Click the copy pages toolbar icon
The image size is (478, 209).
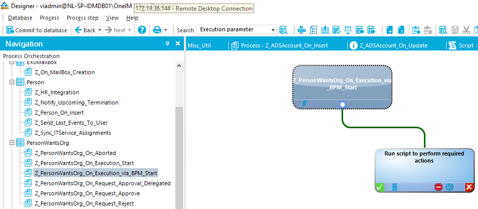click(x=455, y=30)
